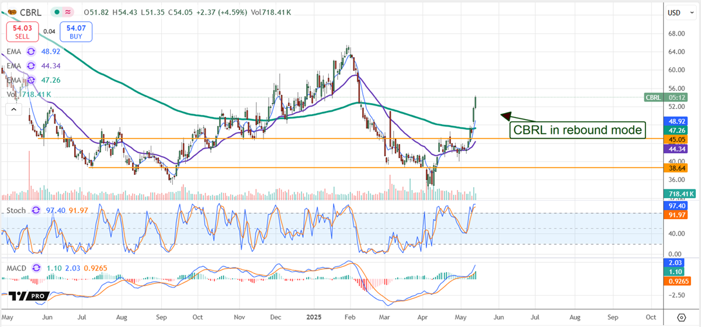701x327 pixels.
Task: Select the MACD indicator label
Action: click(x=18, y=268)
